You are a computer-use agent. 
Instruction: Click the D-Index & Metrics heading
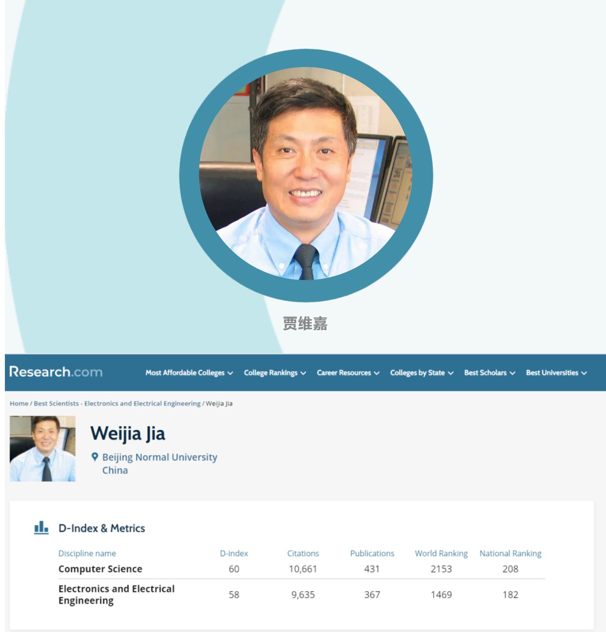102,528
